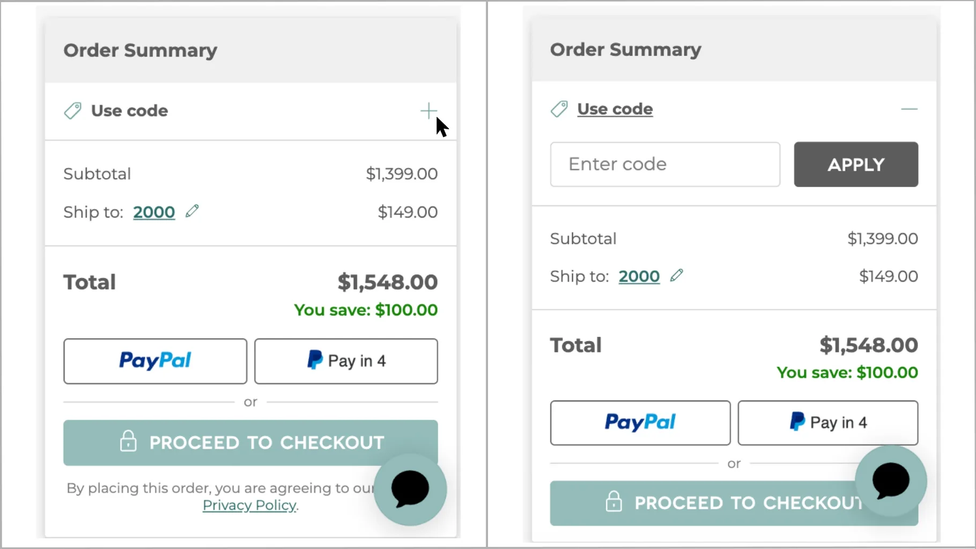976x549 pixels.
Task: Click the Use code label heading
Action: coord(129,110)
